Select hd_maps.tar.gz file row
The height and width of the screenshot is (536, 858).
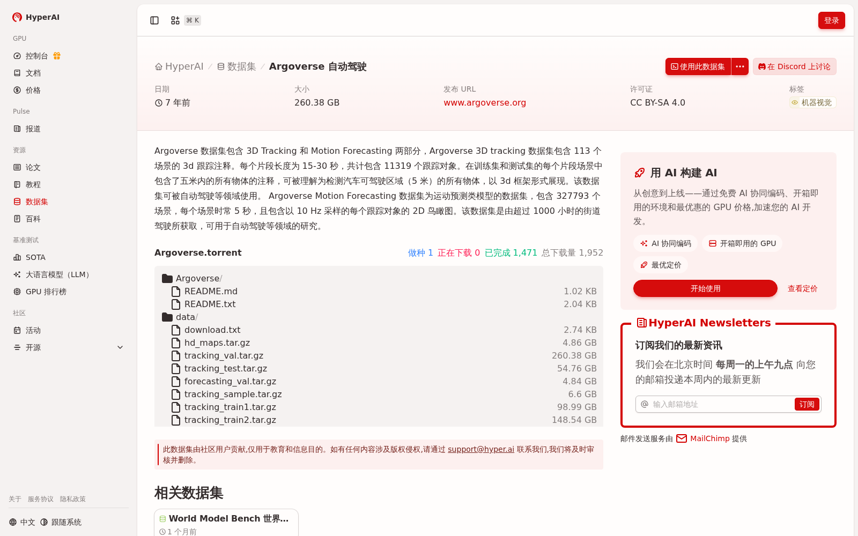click(x=379, y=343)
